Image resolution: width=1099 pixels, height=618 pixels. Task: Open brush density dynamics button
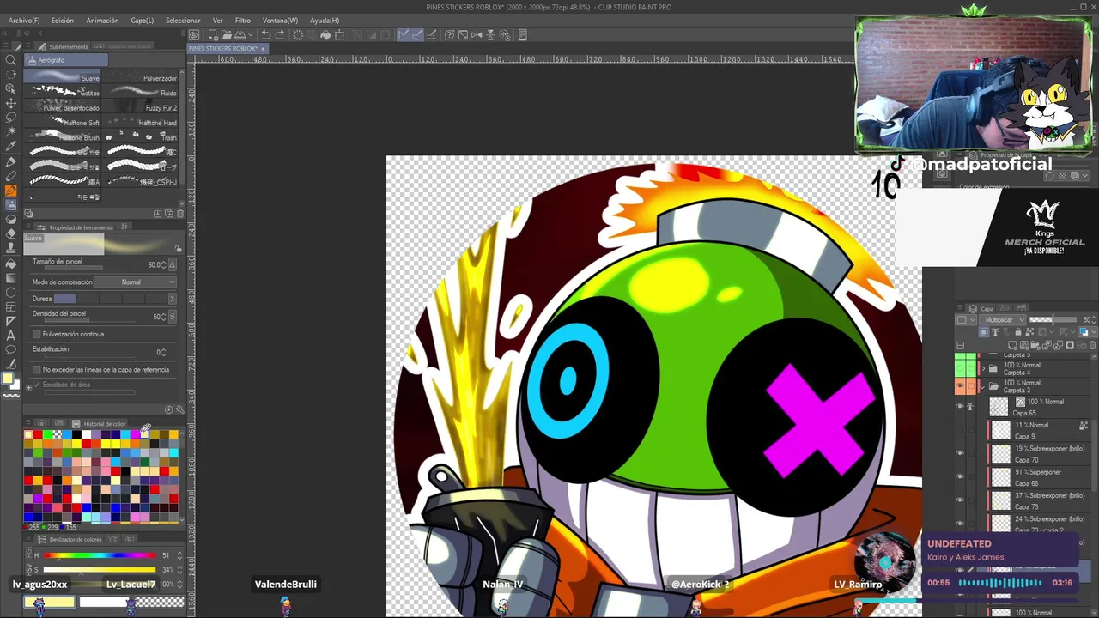tap(173, 317)
